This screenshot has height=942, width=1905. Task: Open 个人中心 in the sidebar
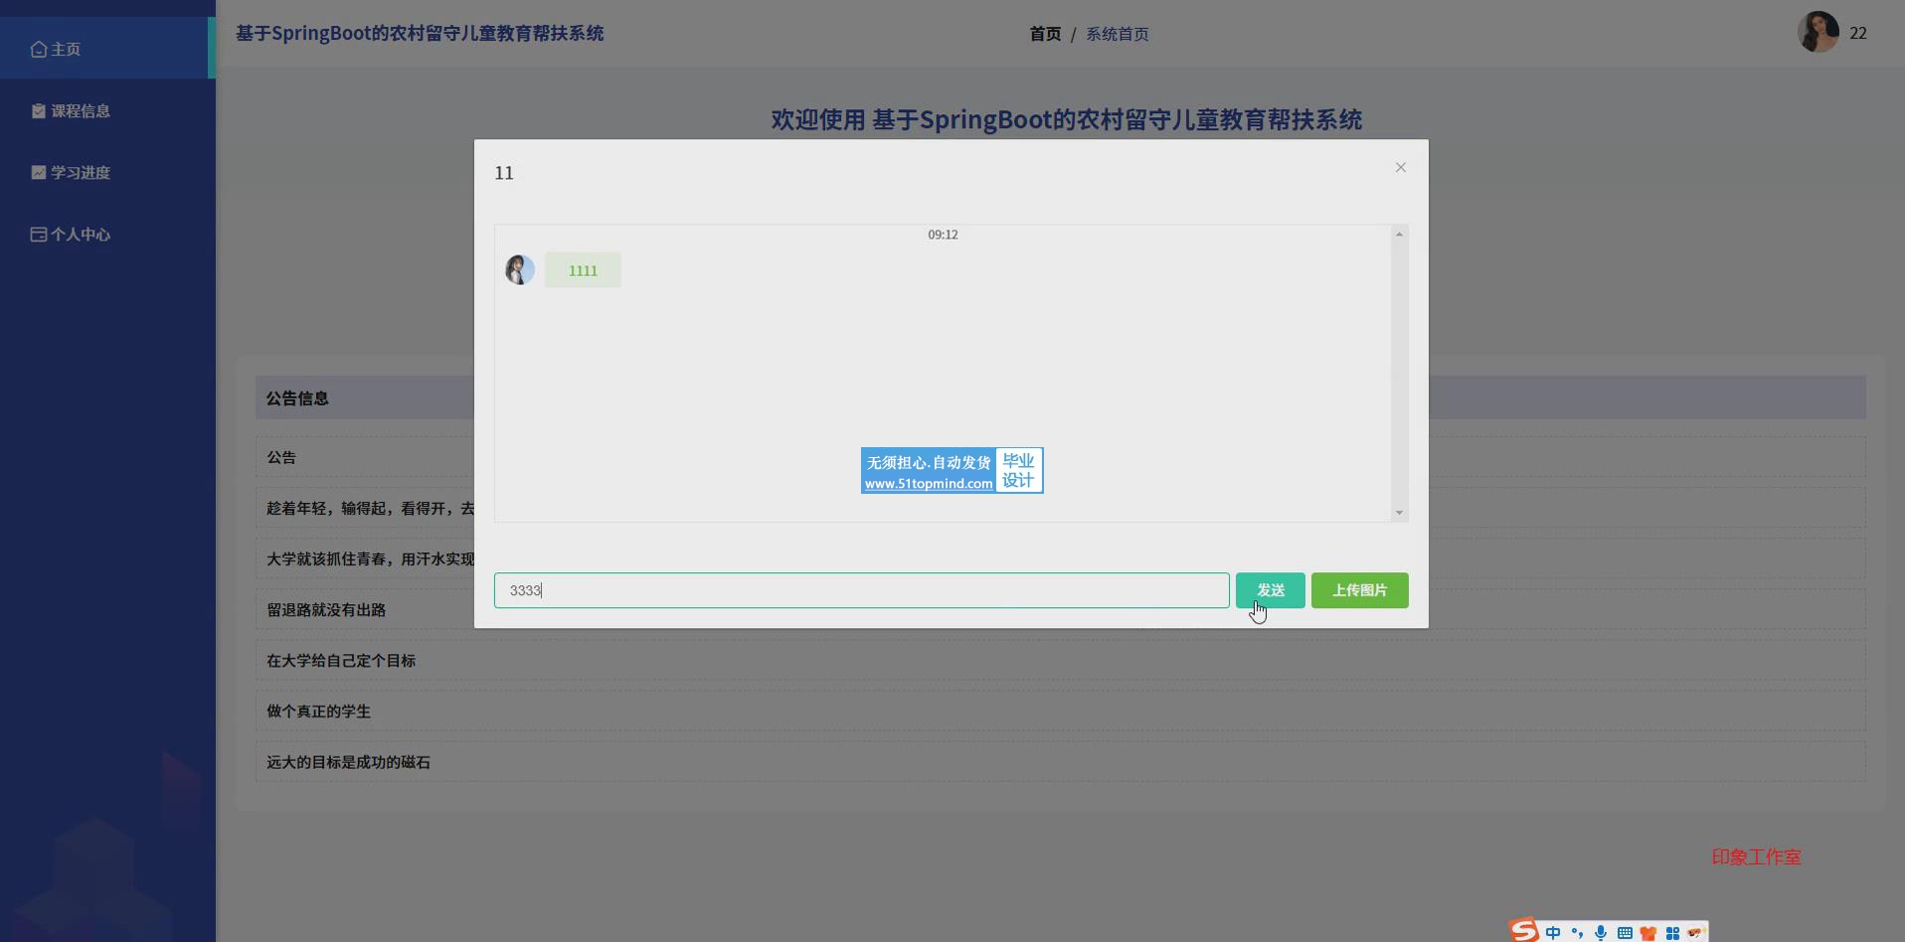(80, 235)
